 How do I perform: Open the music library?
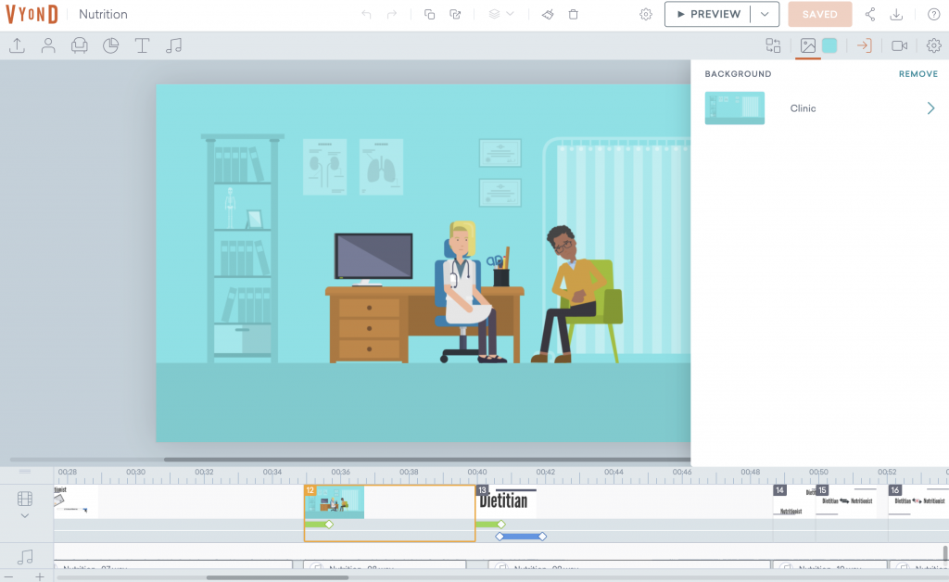pyautogui.click(x=173, y=44)
